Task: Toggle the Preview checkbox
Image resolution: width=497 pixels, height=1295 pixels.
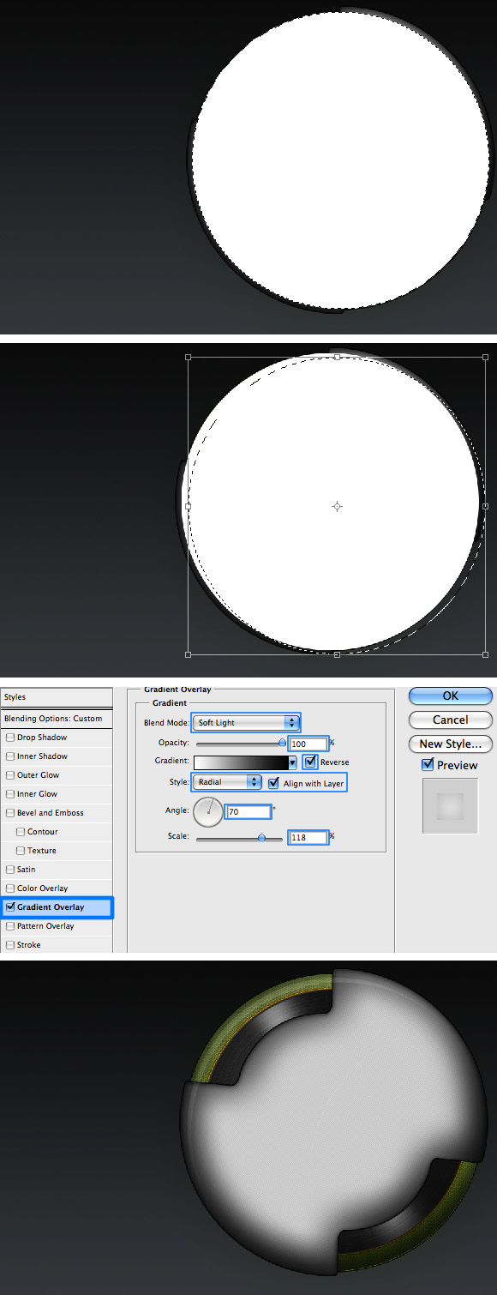Action: click(428, 765)
